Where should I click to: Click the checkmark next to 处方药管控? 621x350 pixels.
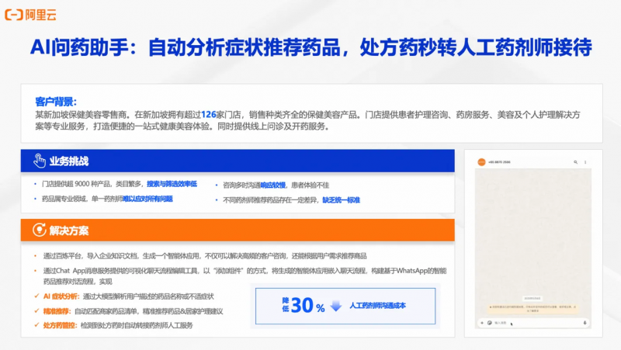click(37, 324)
